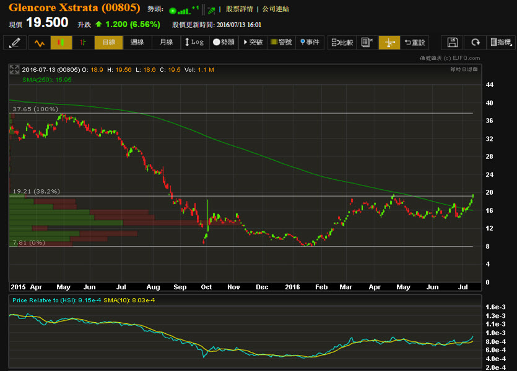Viewport: 517px width, 371px height.
Task: Click the 重設 reset button
Action: 415,43
